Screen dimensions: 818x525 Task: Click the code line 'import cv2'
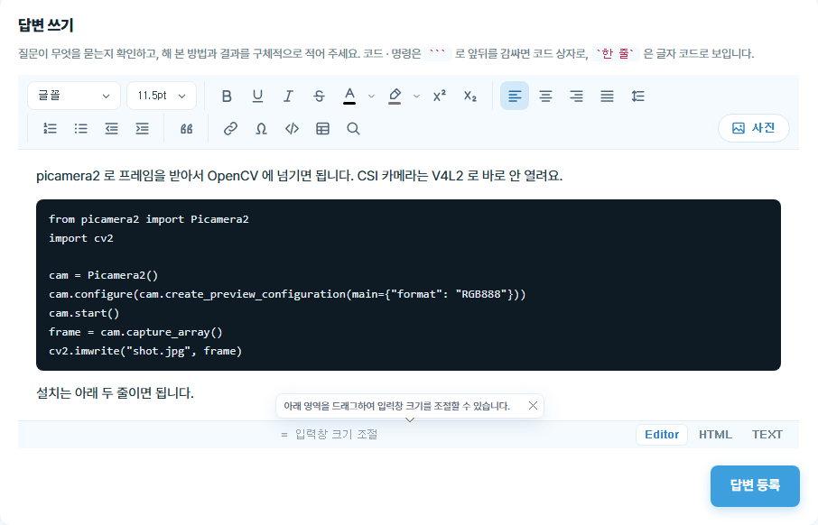(81, 238)
